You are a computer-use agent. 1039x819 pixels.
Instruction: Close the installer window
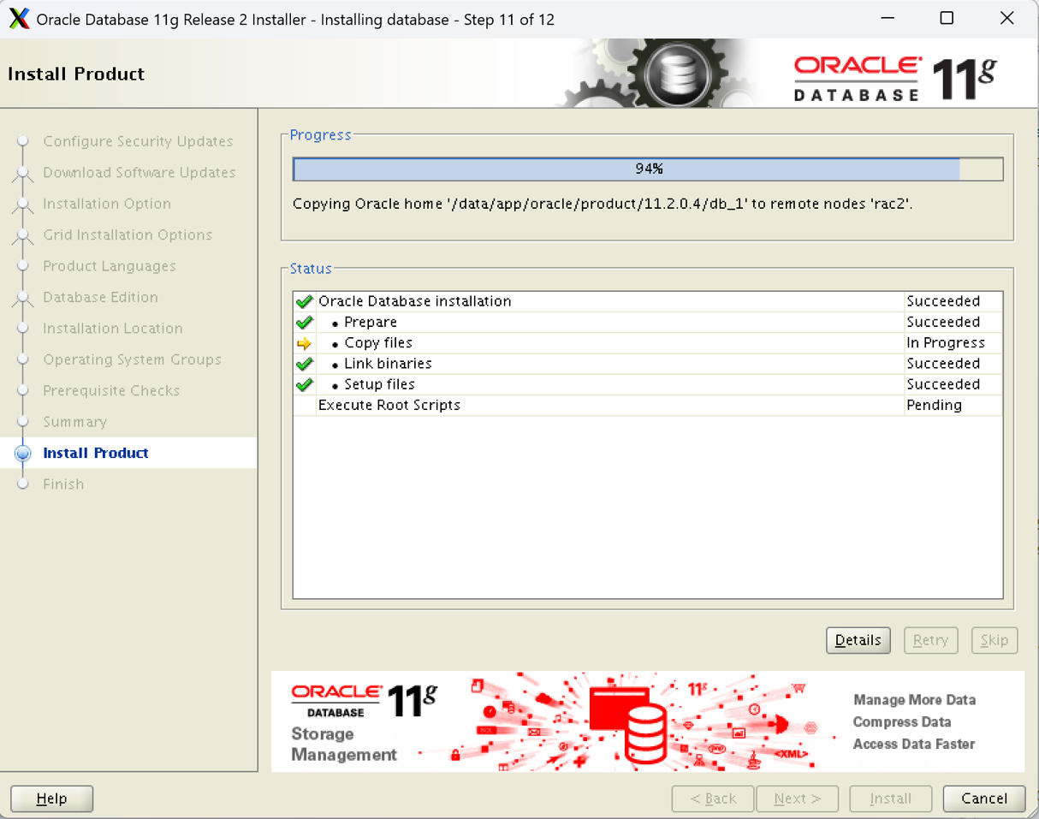point(1007,18)
